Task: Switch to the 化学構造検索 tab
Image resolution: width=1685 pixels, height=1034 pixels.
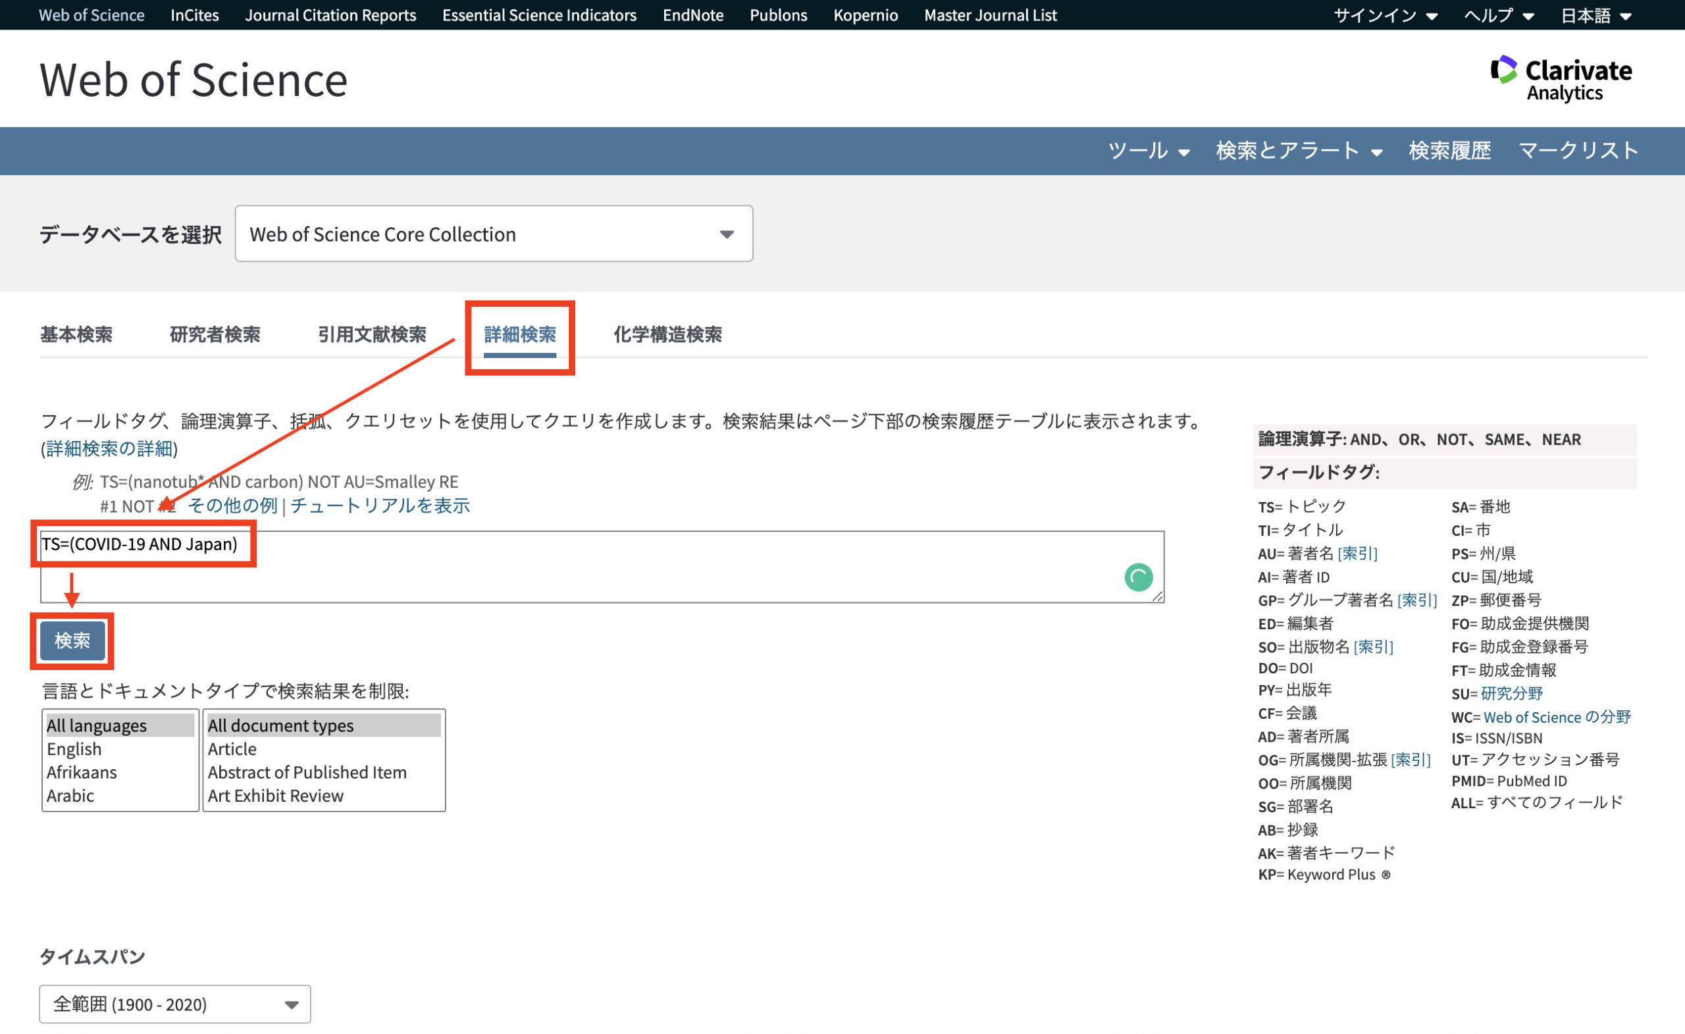Action: (667, 334)
